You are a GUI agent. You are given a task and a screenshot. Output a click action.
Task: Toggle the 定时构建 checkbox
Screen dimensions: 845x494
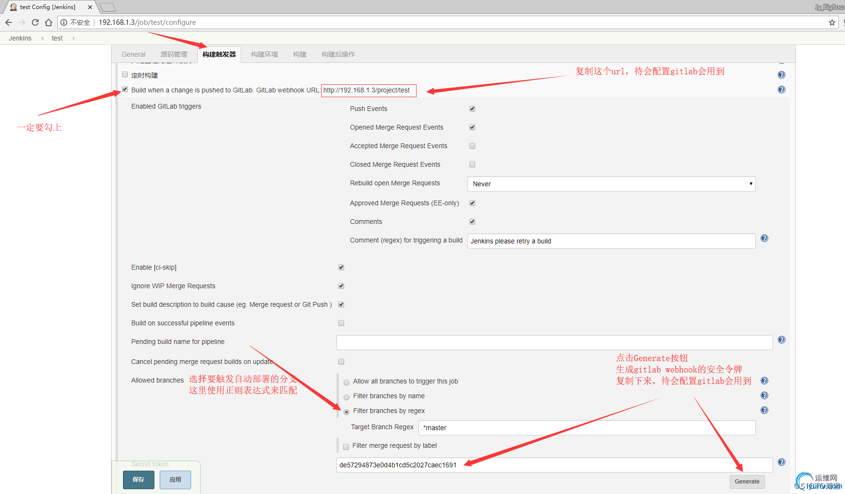click(125, 74)
